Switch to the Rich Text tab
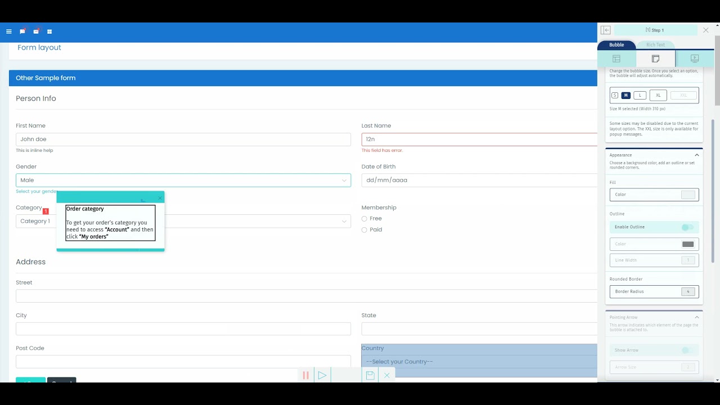This screenshot has width=720, height=405. tap(655, 45)
